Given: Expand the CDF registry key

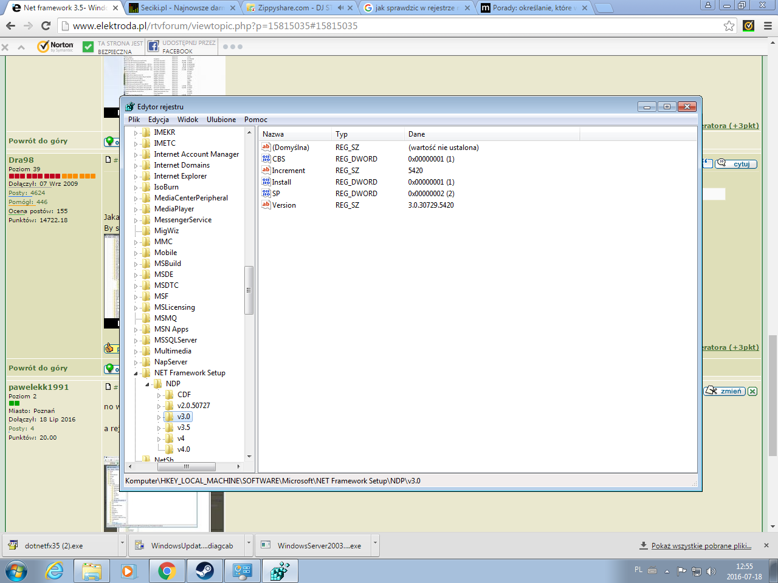Looking at the screenshot, I should (x=159, y=395).
